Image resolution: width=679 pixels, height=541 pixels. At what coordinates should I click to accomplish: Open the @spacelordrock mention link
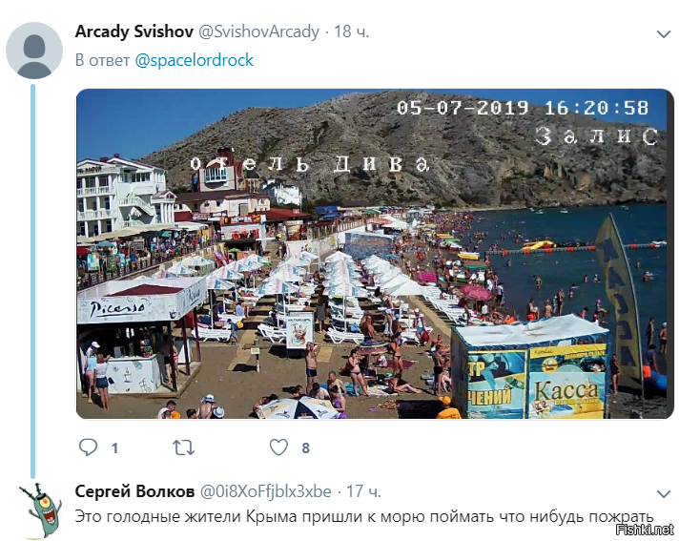[194, 60]
